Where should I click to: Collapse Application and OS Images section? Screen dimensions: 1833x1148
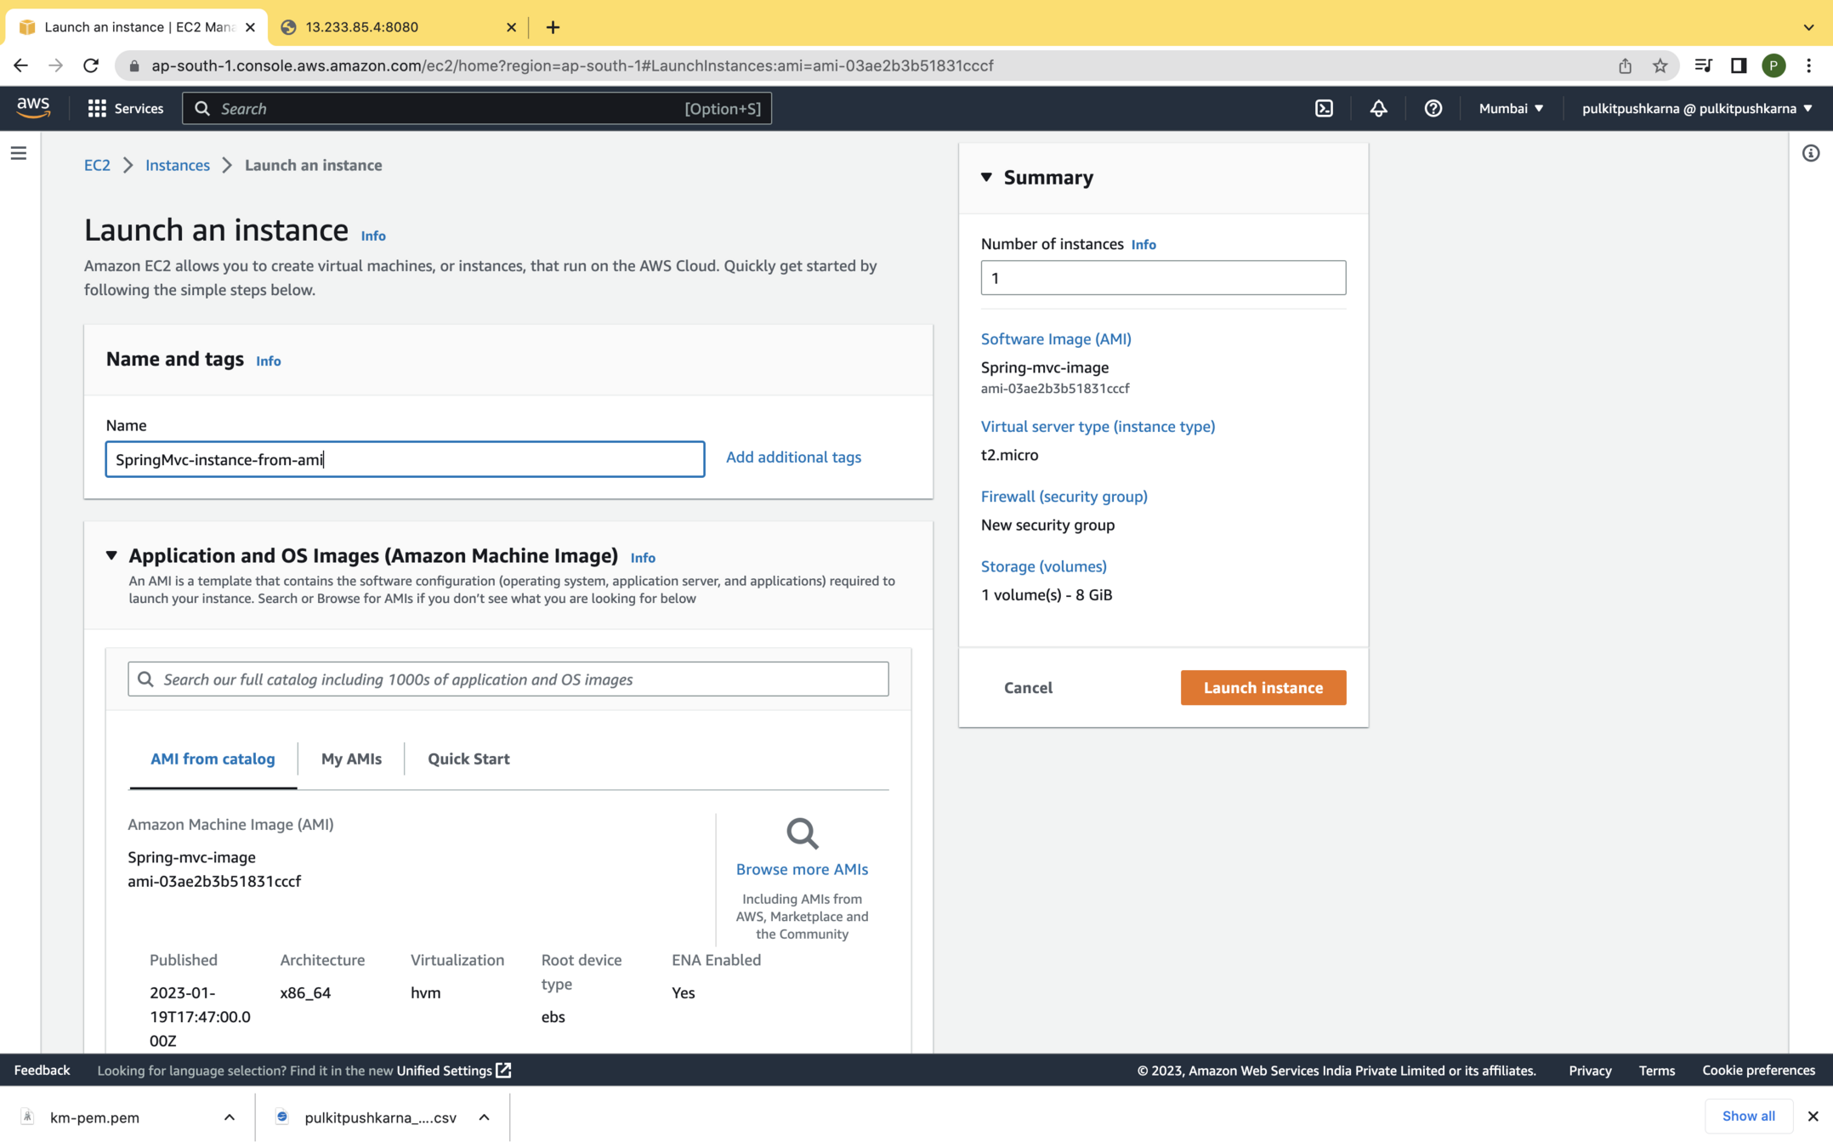pyautogui.click(x=111, y=555)
